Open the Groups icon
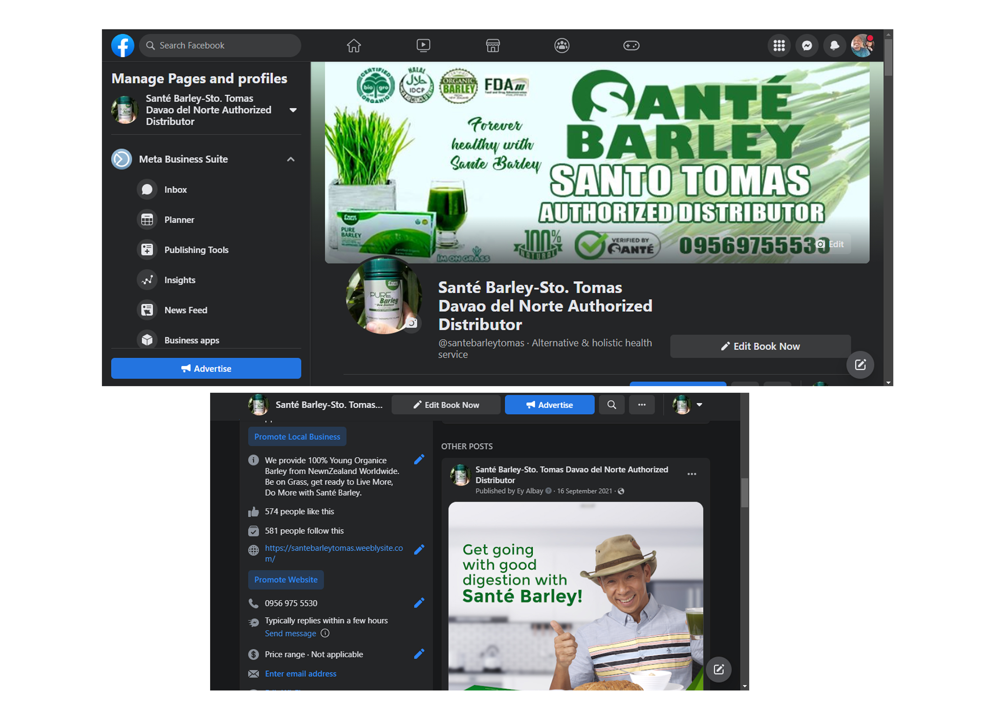 point(561,46)
